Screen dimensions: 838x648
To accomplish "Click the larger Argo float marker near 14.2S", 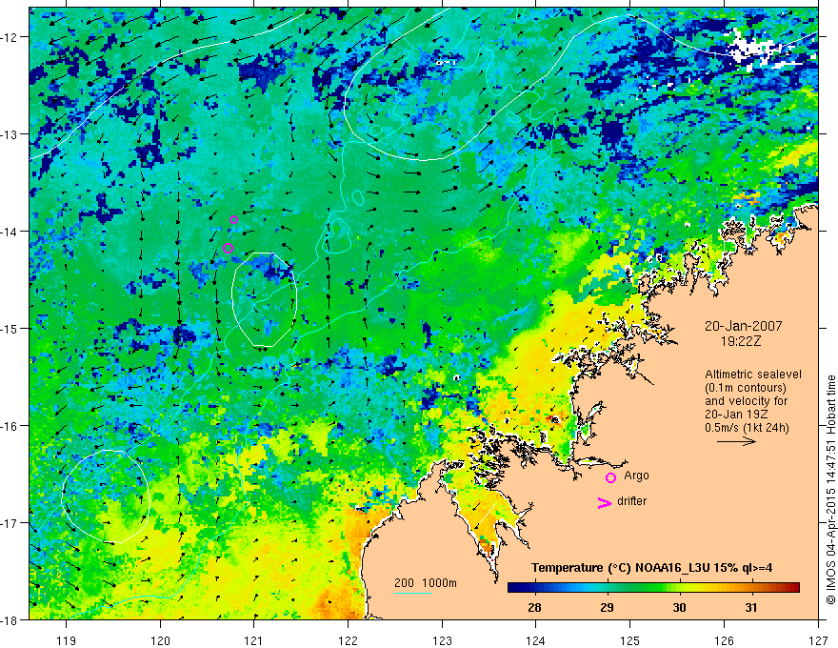I will click(x=229, y=248).
